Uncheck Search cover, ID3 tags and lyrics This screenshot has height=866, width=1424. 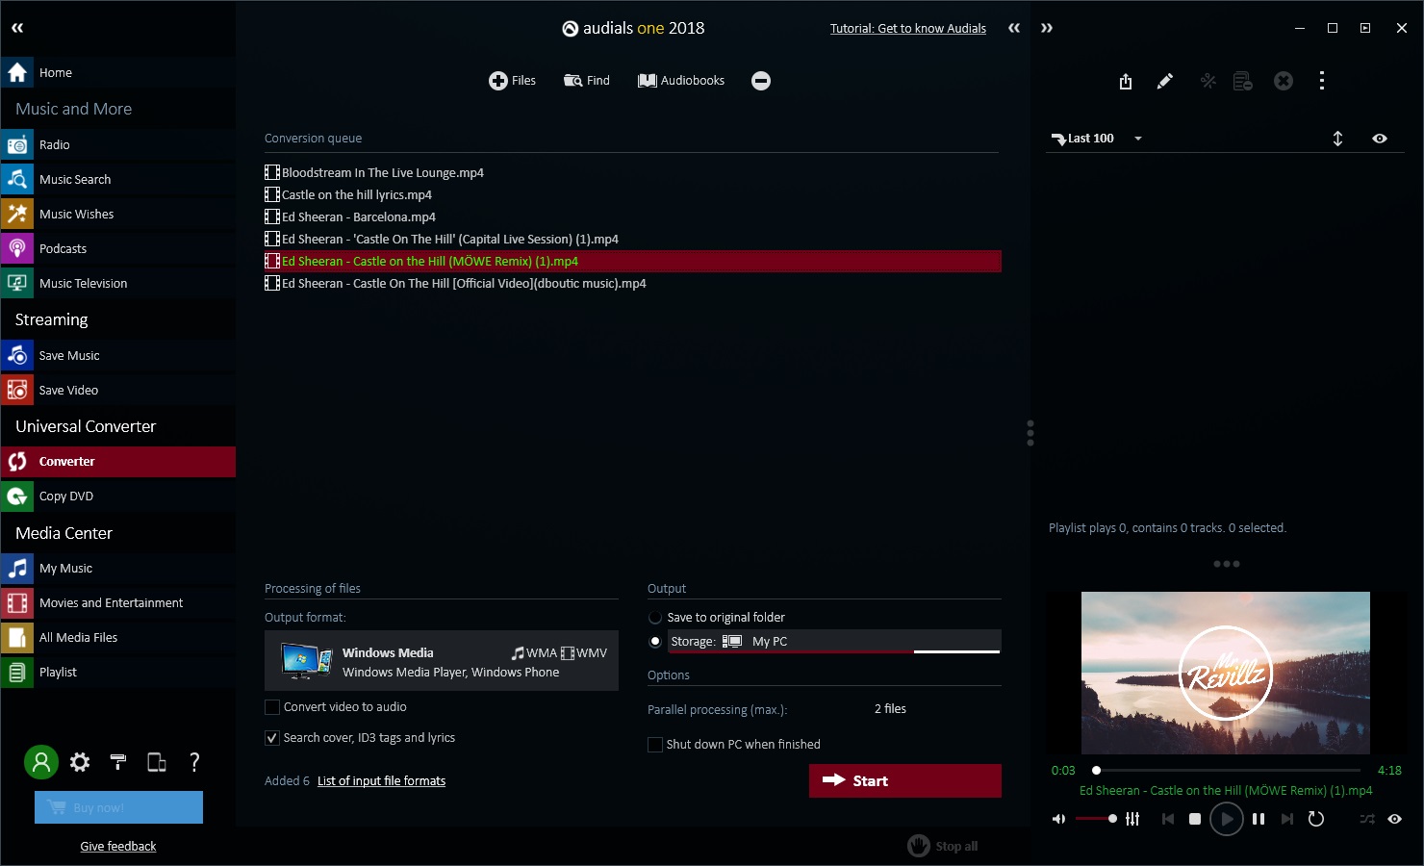[272, 738]
